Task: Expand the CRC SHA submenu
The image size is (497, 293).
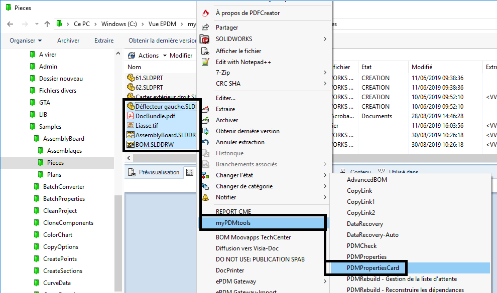Action: (325, 84)
